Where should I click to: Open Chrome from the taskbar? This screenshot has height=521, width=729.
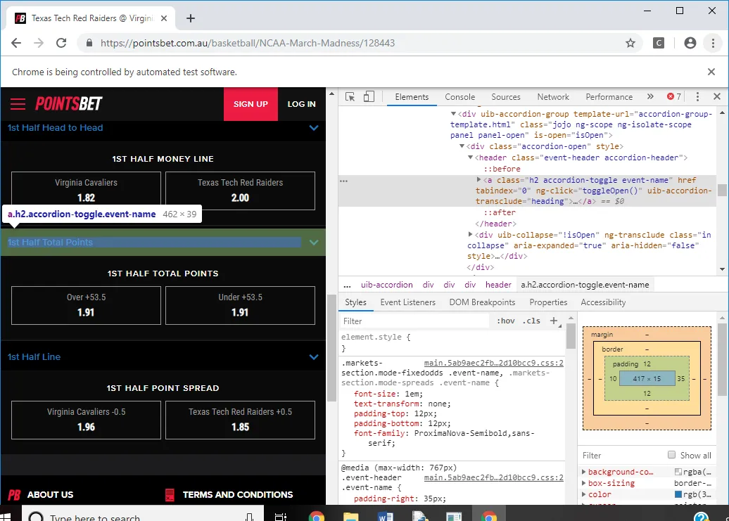316,515
